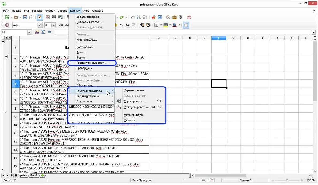
Task: Click the Styles round icon left of font
Action: (7, 25)
